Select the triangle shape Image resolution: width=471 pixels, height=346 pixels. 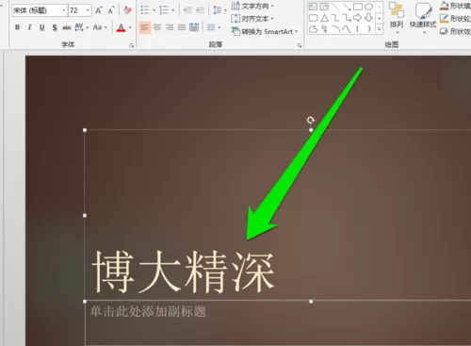324,18
